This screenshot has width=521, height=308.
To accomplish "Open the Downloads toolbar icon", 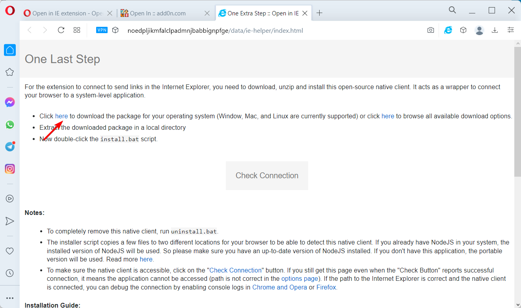I will click(495, 30).
